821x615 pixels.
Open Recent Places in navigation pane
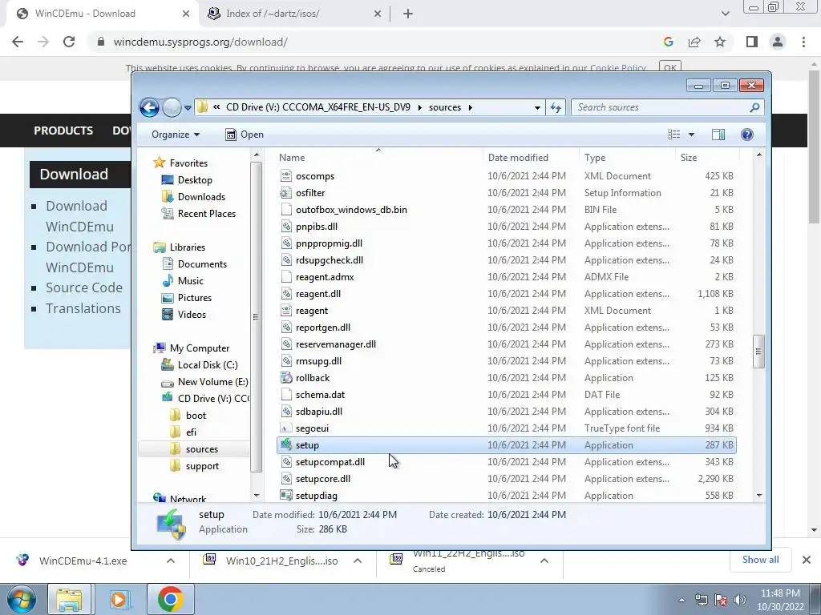pos(207,213)
